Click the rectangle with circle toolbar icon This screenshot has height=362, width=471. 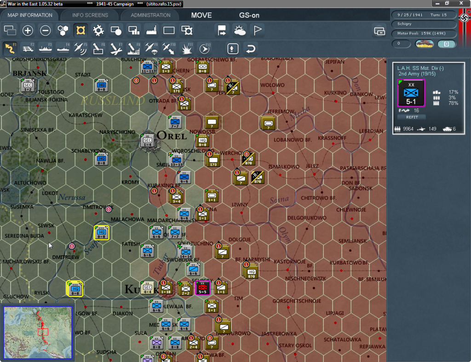pyautogui.click(x=116, y=30)
